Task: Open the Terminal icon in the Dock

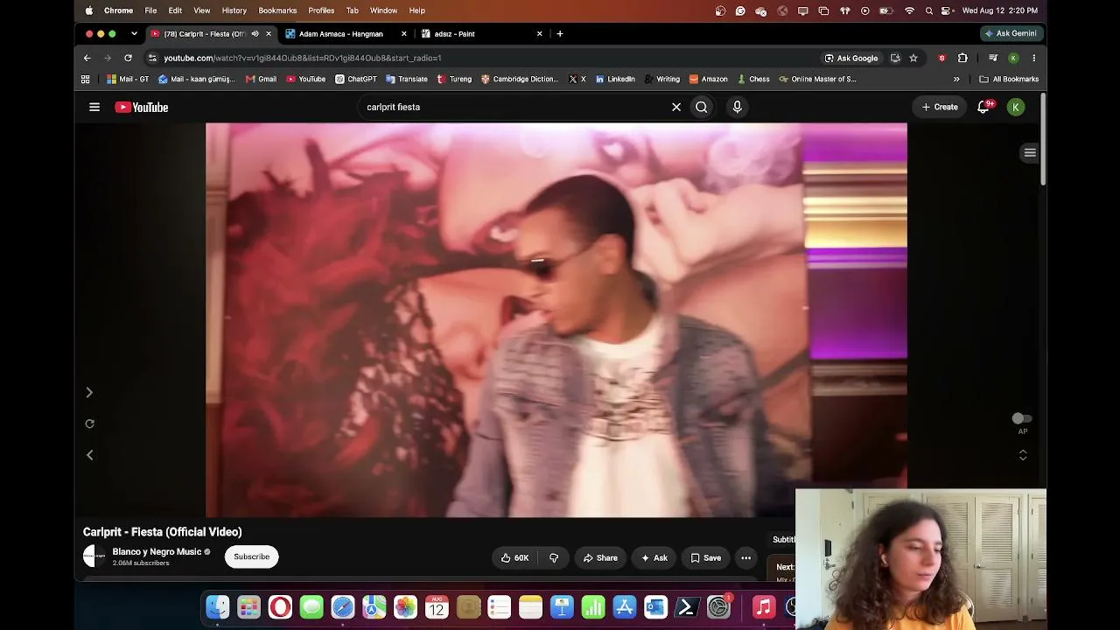Action: [x=687, y=606]
